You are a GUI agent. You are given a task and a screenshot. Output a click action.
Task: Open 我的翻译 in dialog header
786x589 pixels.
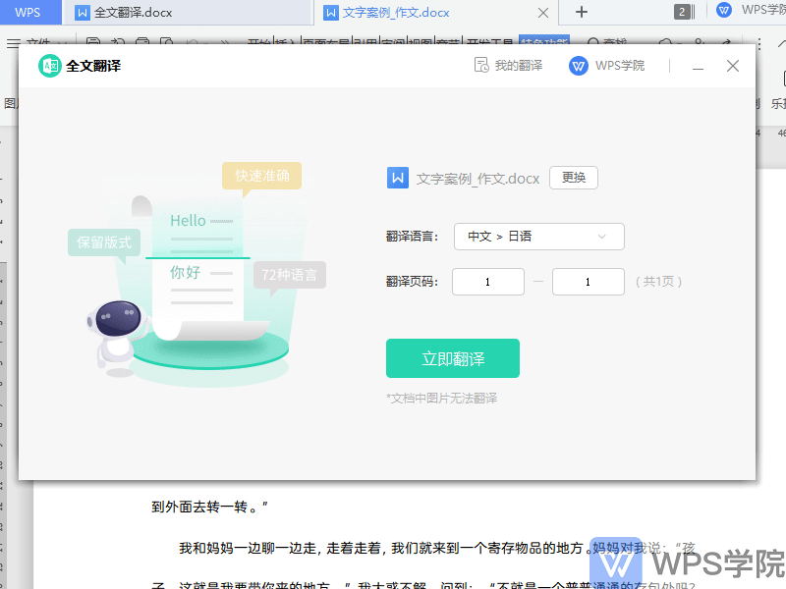[508, 65]
